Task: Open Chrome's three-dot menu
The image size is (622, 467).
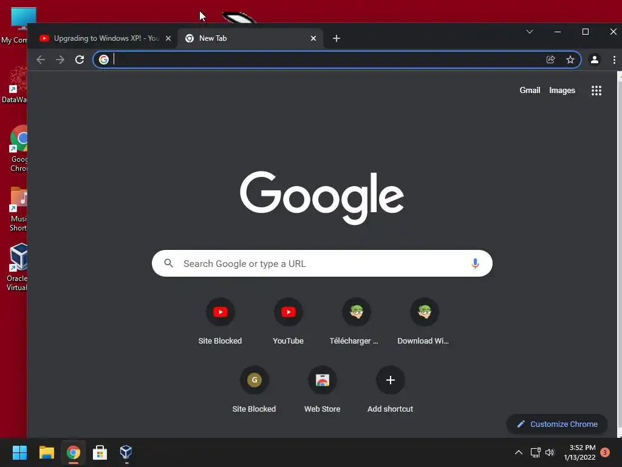Action: 614,60
